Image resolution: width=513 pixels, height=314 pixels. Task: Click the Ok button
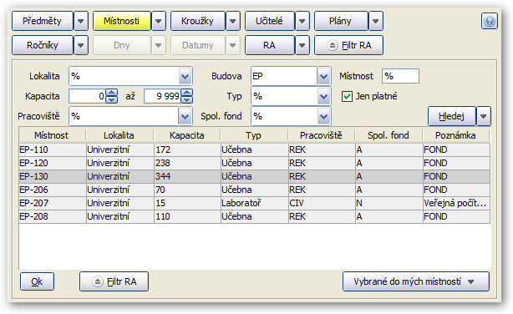37,281
